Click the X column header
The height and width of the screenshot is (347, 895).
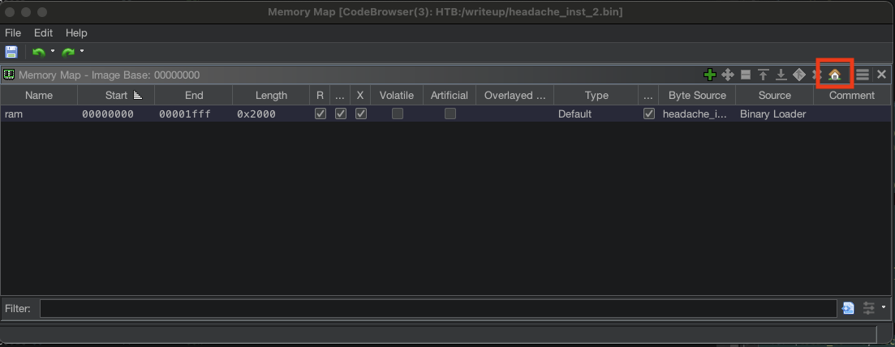(359, 96)
